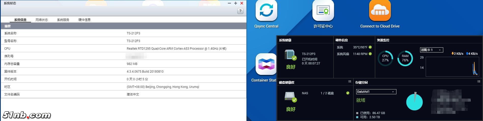The height and width of the screenshot is (121, 483).
Task: Switch to the 系统信息 tab
Action: click(20, 20)
